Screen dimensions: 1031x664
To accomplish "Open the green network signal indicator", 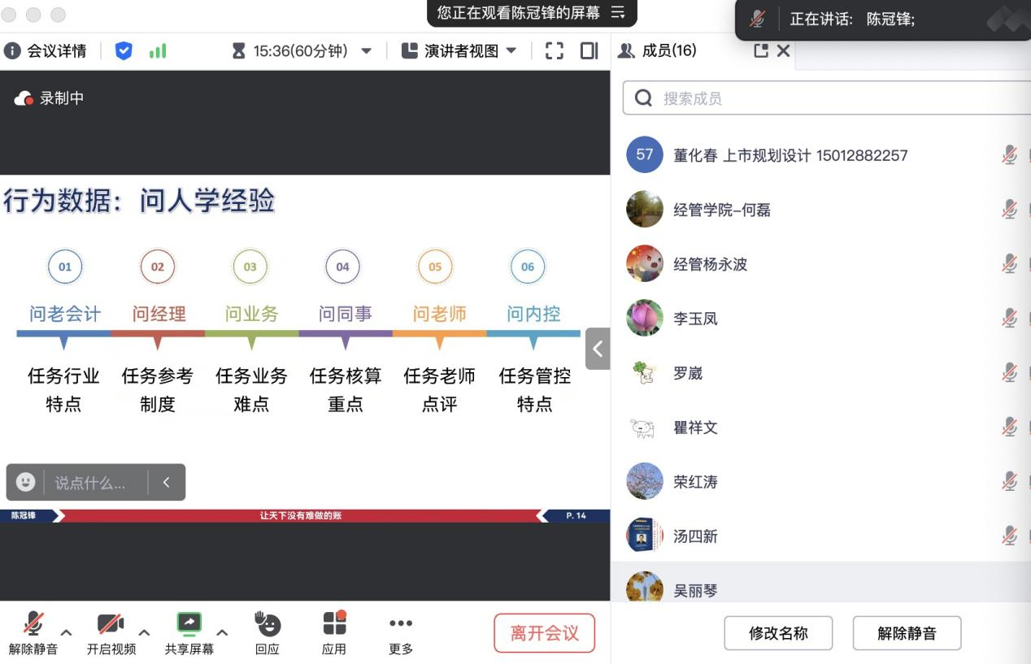I will (158, 51).
